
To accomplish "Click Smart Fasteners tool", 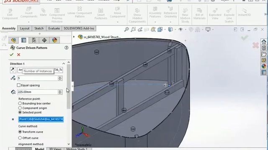I will pos(100,14).
